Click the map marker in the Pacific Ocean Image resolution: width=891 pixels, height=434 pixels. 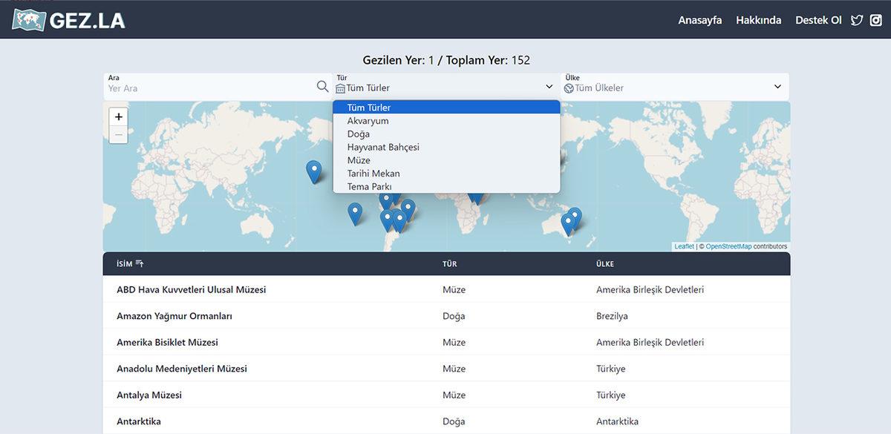314,171
